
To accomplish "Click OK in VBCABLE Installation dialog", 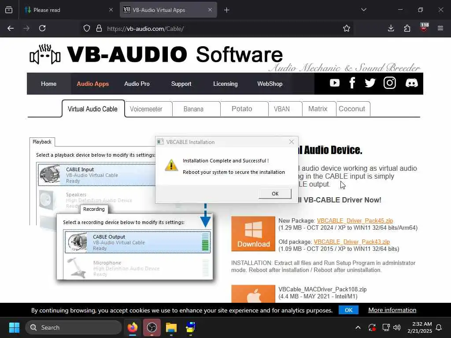I will pos(275,194).
